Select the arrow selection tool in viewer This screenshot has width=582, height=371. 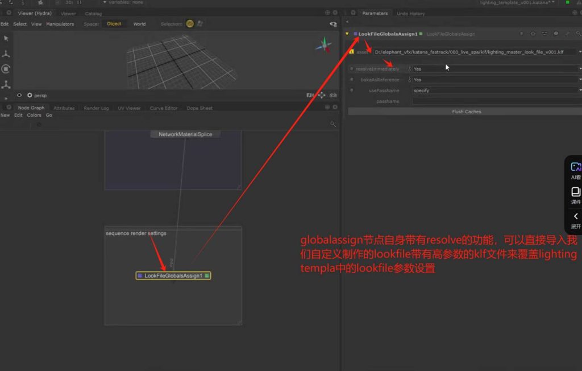pyautogui.click(x=6, y=38)
